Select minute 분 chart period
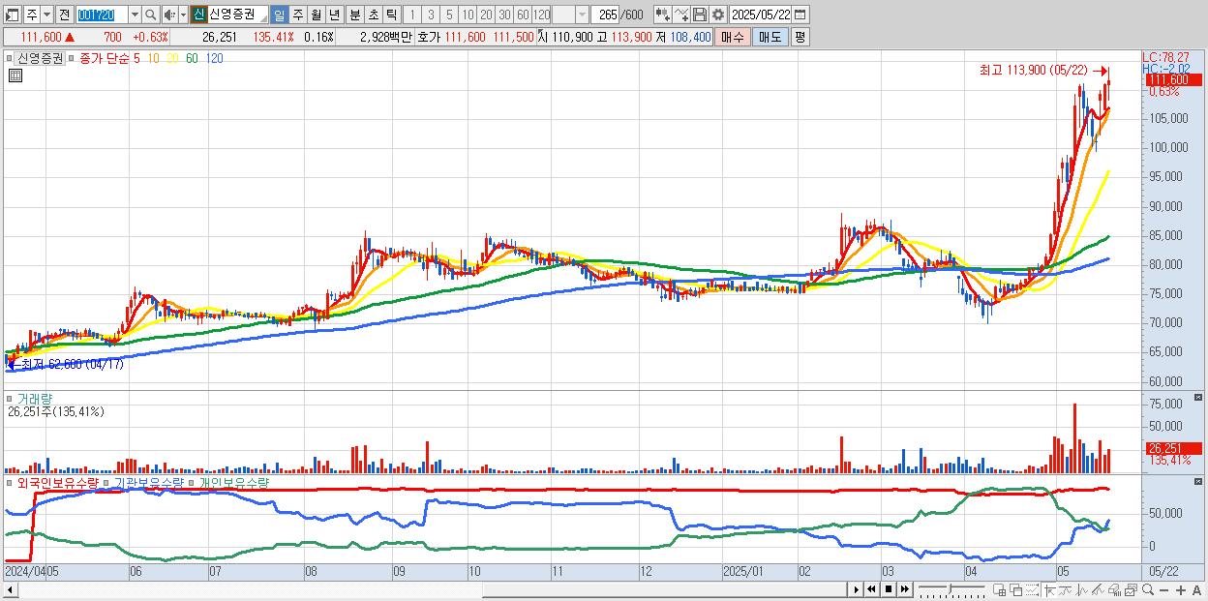The image size is (1208, 601). [x=354, y=15]
